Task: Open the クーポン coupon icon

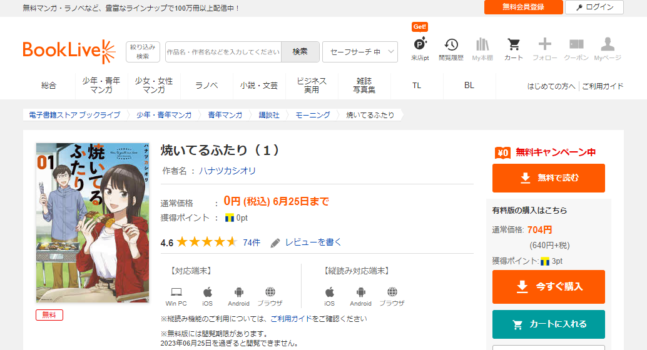Action: coord(576,45)
